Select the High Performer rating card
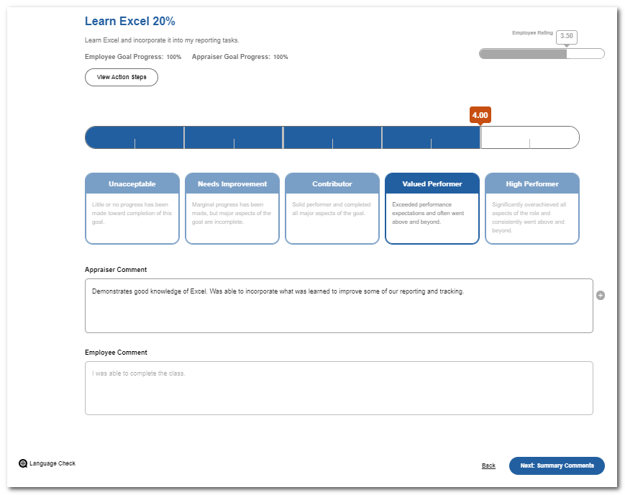The width and height of the screenshot is (625, 495). point(532,208)
